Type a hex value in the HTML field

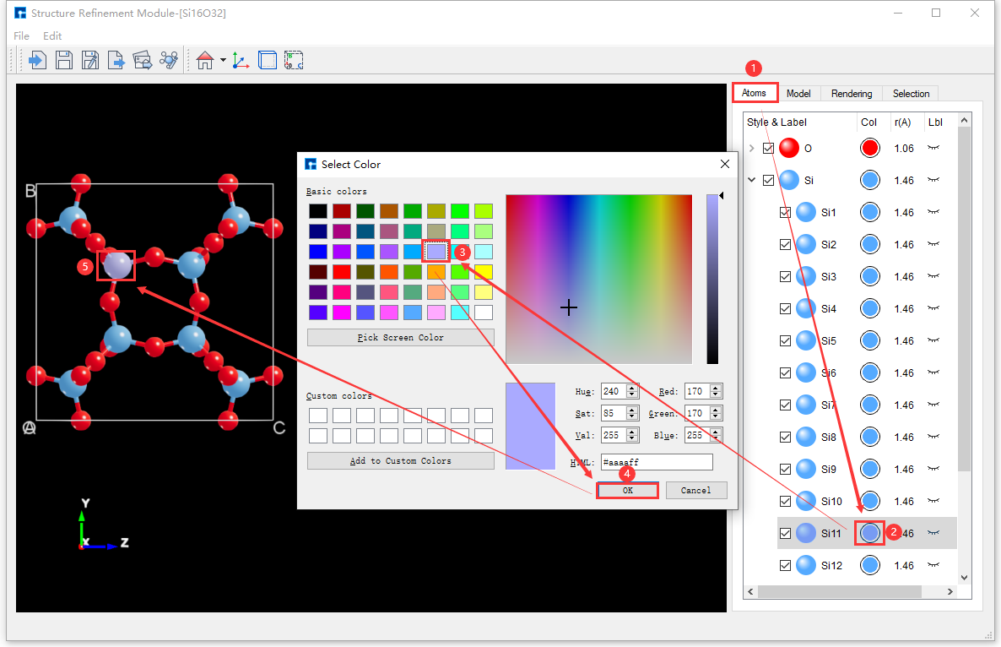[x=657, y=462]
